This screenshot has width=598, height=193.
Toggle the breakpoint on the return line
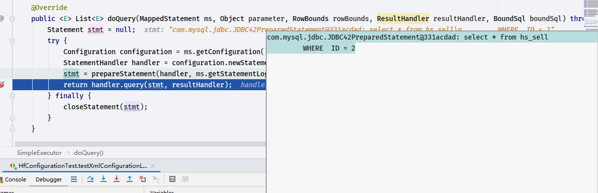click(x=2, y=85)
